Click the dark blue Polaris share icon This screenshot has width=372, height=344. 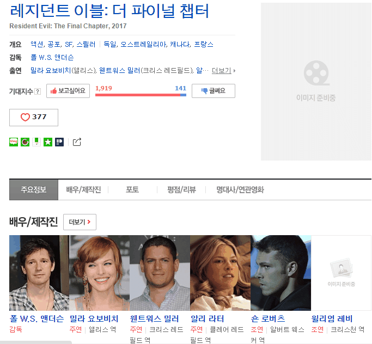point(59,142)
